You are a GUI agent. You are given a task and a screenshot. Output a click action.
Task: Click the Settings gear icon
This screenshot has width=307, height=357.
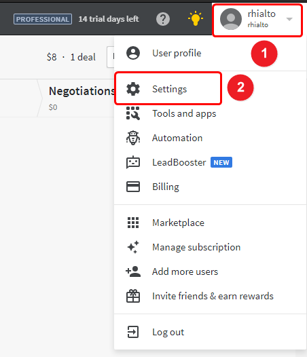tap(133, 89)
